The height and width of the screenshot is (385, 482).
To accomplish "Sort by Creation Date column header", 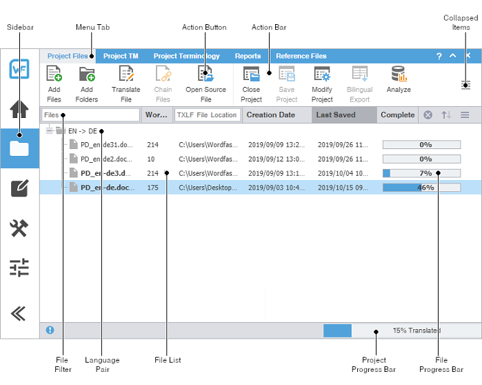I will tap(271, 115).
